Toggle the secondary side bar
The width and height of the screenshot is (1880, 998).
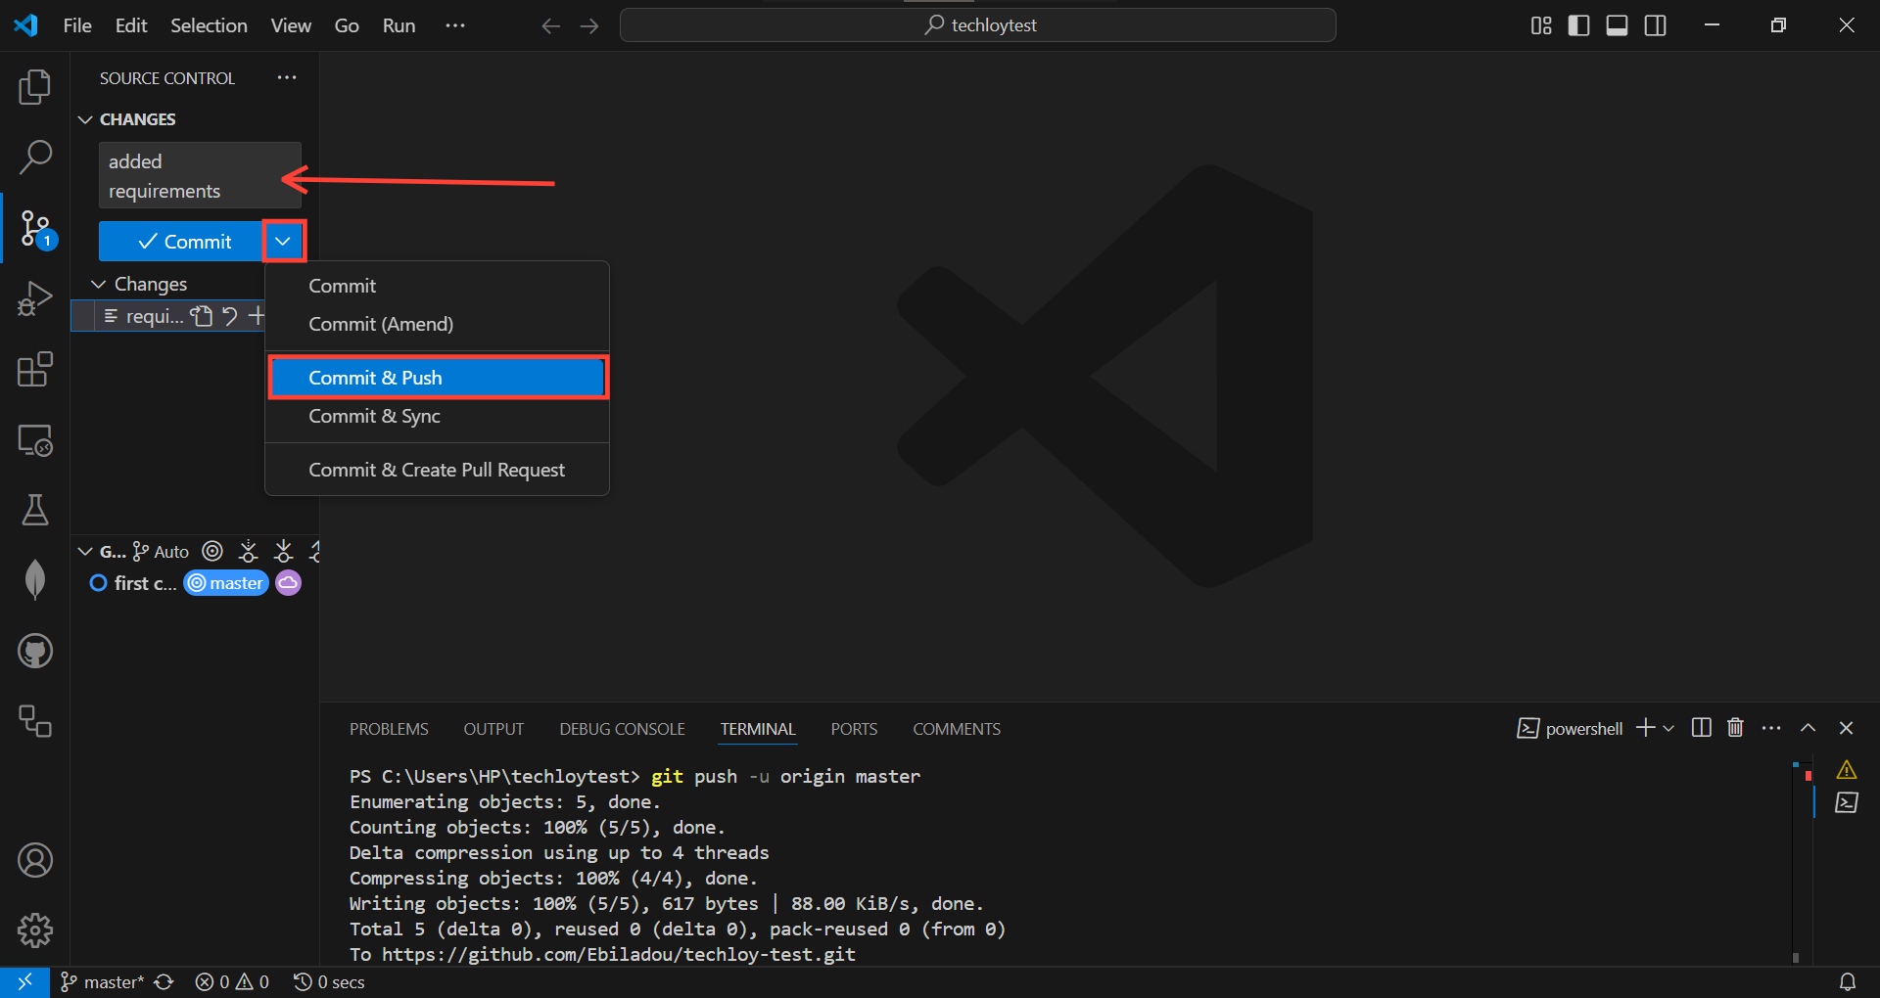tap(1655, 24)
